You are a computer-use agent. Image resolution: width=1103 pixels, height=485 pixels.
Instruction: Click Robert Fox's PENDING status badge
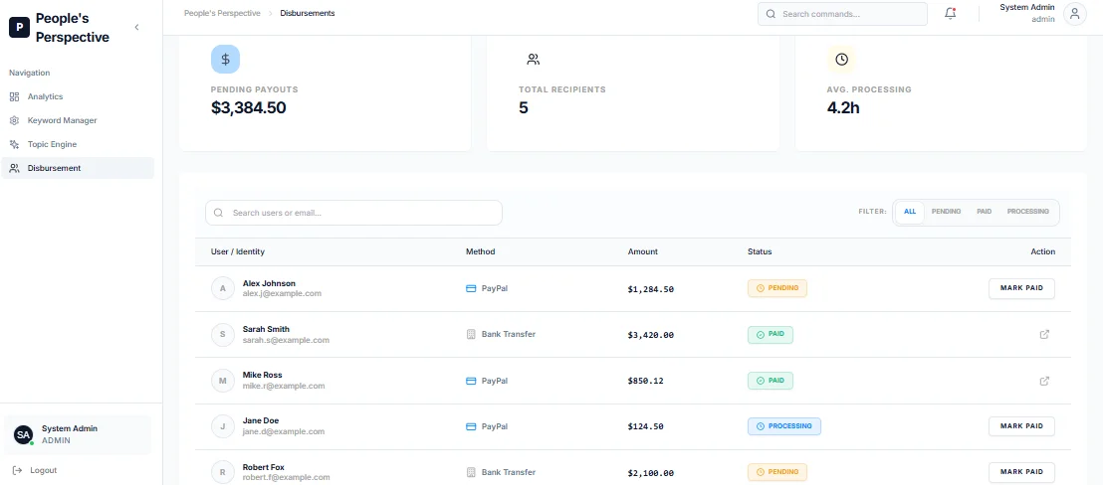[x=777, y=472]
